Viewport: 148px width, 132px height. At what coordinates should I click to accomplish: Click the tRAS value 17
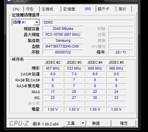pos(53,92)
